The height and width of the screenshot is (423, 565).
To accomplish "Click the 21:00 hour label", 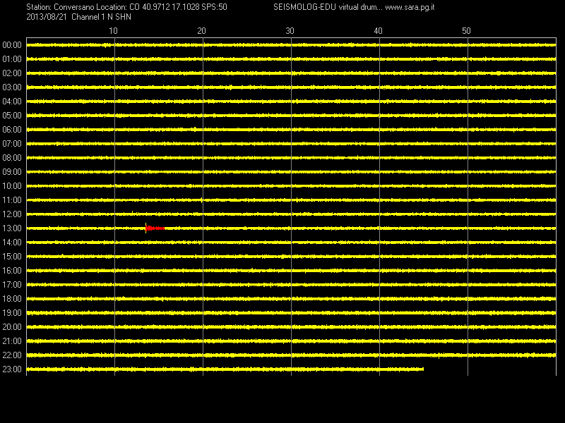I will pyautogui.click(x=12, y=341).
